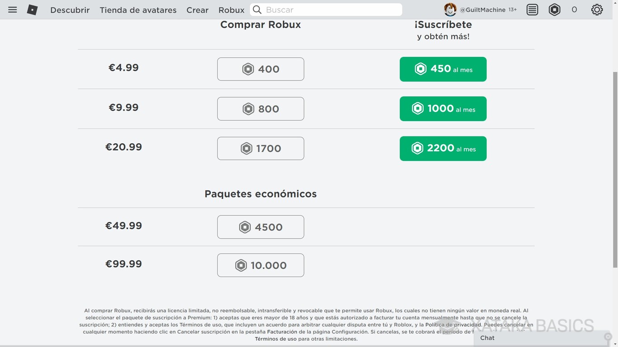Click the green Robux icon on 2200 al mes
This screenshot has width=618, height=347.
click(x=417, y=148)
